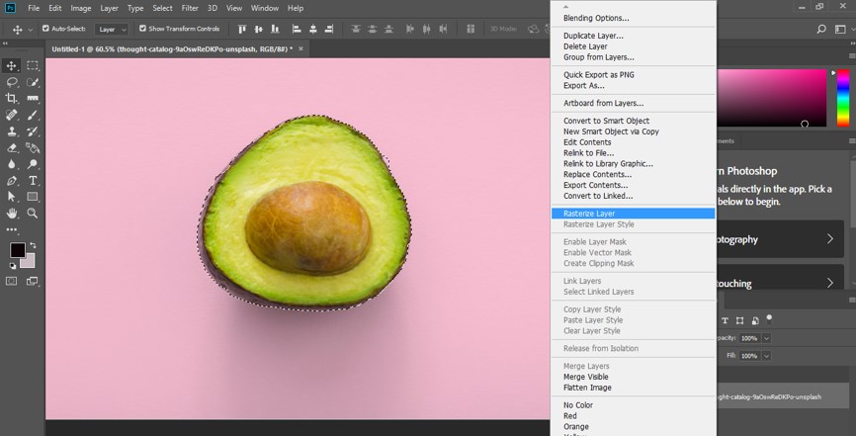The height and width of the screenshot is (436, 856).
Task: Select the Rectangle shape tool
Action: tap(33, 197)
